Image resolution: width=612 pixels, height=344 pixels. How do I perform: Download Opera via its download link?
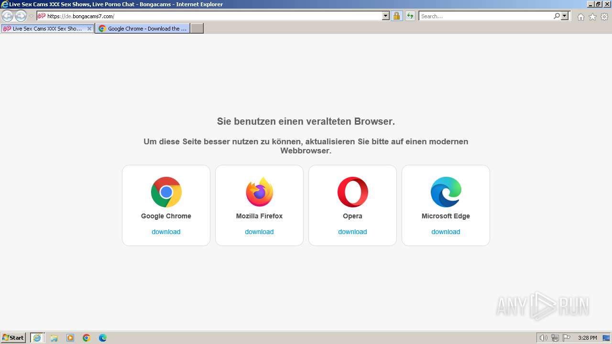352,232
